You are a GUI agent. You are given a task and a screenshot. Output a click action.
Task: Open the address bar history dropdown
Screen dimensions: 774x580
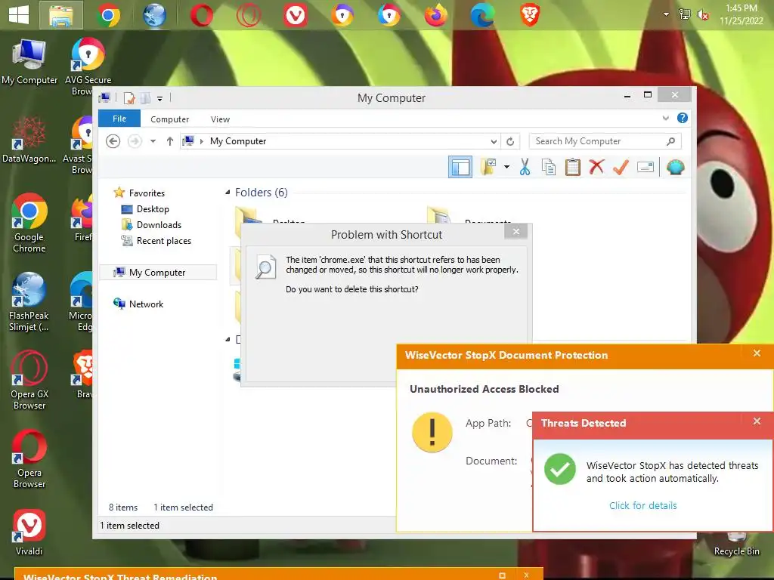click(494, 141)
